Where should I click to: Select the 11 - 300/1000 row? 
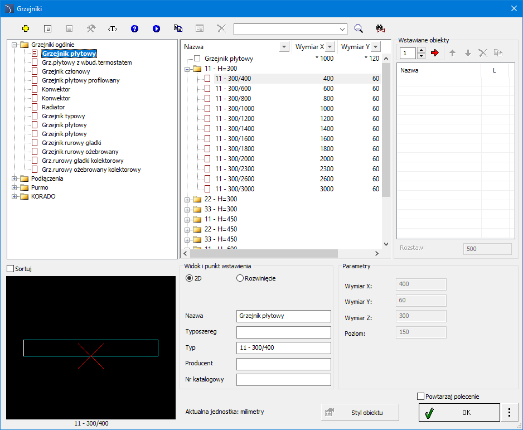click(x=234, y=109)
